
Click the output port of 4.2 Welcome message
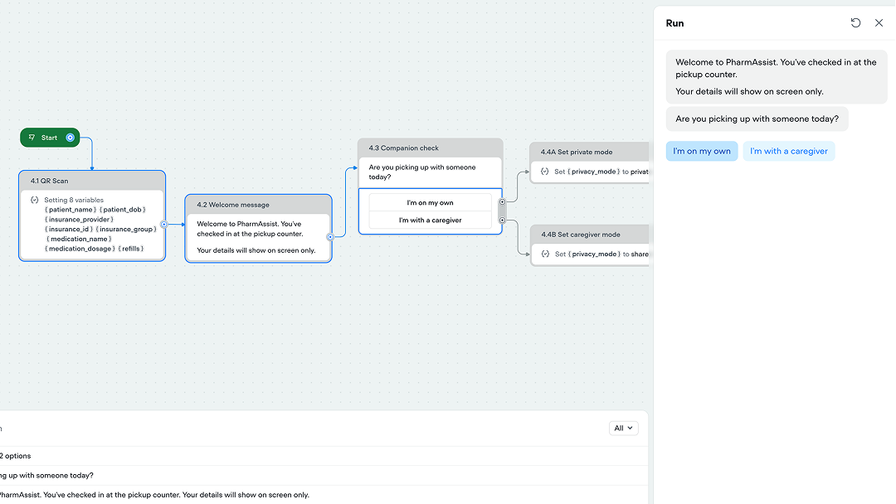(x=330, y=236)
